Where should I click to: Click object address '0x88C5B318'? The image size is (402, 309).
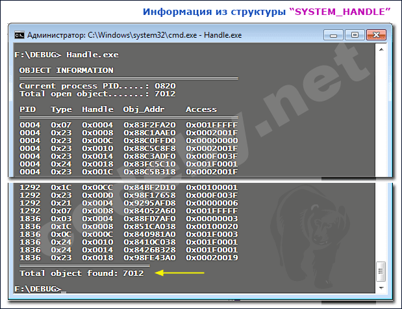point(150,172)
